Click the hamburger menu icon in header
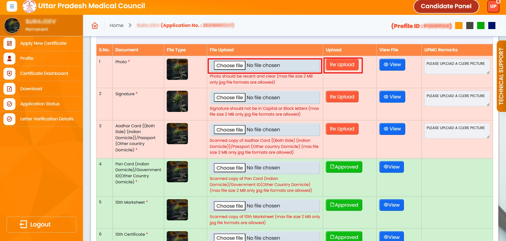506x241 pixels. click(x=12, y=6)
